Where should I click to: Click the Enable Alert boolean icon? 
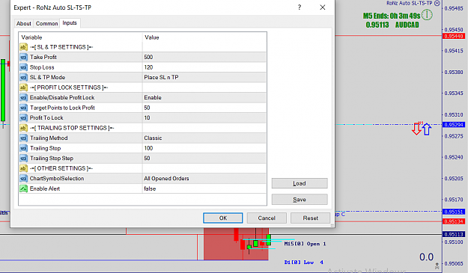click(x=23, y=189)
